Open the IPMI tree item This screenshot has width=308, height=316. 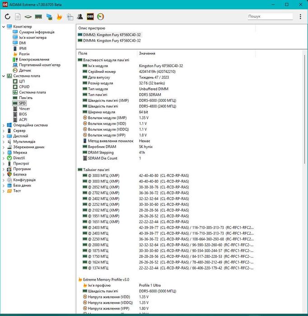tap(23, 48)
